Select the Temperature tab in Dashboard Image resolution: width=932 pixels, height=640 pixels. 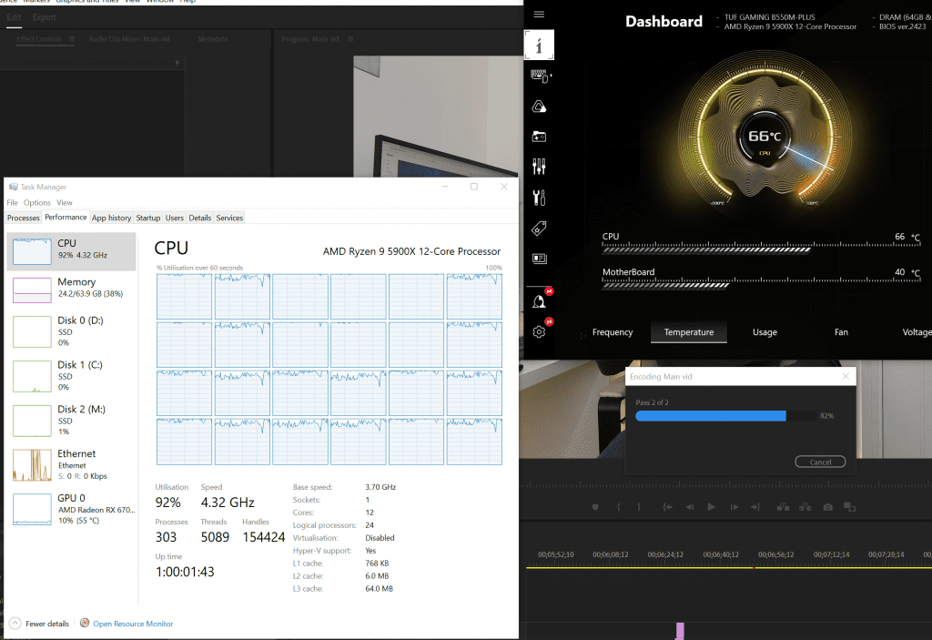pyautogui.click(x=689, y=332)
